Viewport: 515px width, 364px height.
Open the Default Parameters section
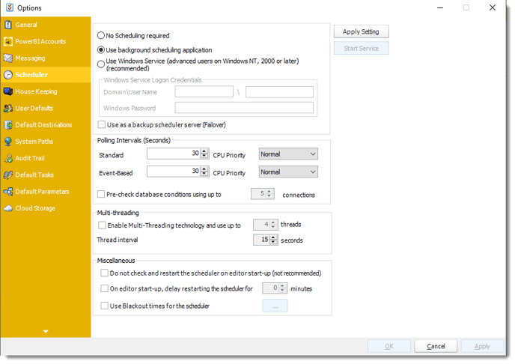point(46,192)
